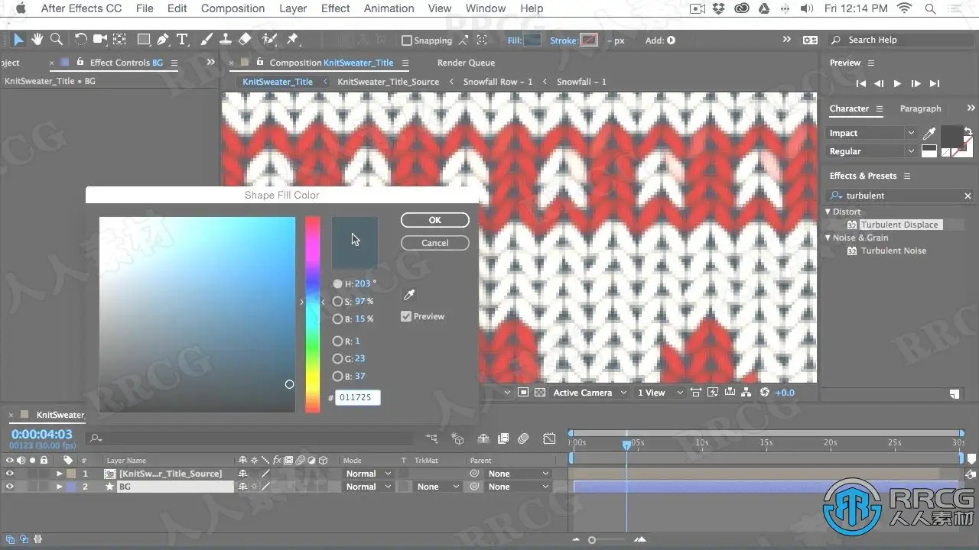
Task: Collapse the Distort effects category
Action: pyautogui.click(x=828, y=212)
